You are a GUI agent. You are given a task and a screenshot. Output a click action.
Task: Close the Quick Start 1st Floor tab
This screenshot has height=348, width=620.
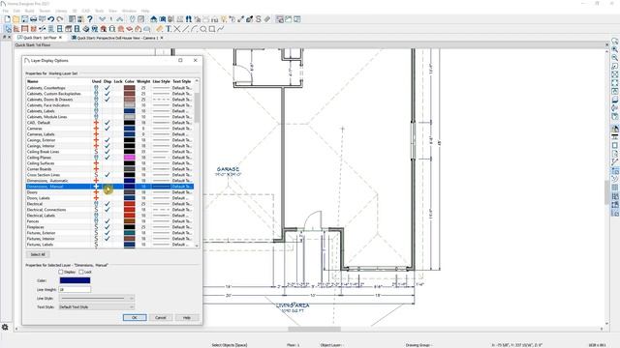click(x=60, y=38)
